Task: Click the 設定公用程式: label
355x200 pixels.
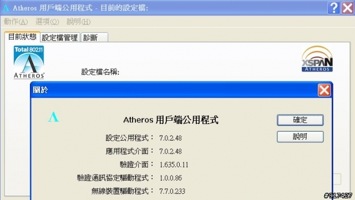Action: pos(129,138)
